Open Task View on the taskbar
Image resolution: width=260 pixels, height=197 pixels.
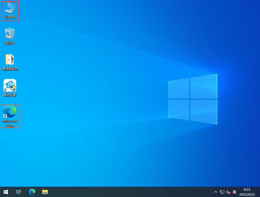coord(18,192)
